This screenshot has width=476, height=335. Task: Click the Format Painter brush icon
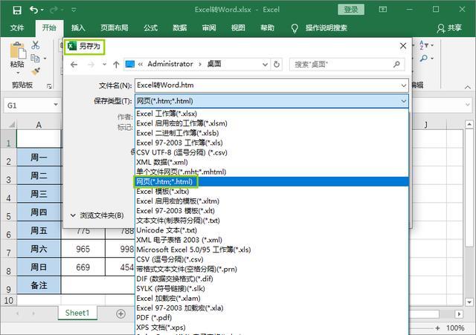[36, 71]
